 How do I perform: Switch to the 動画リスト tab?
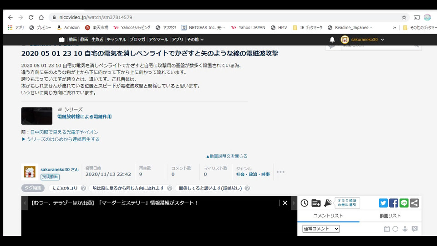point(390,215)
